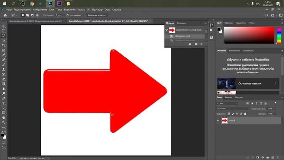Create new snapshot in History panel
This screenshot has height=160, width=284.
click(196, 44)
